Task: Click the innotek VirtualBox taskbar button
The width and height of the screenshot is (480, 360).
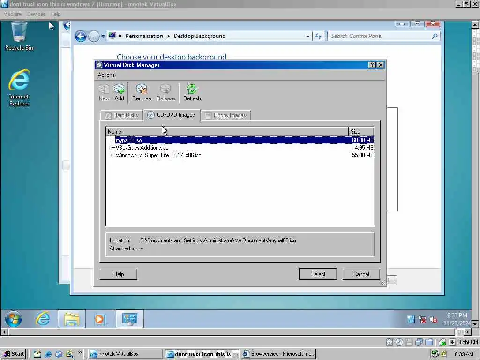Action: click(126, 354)
